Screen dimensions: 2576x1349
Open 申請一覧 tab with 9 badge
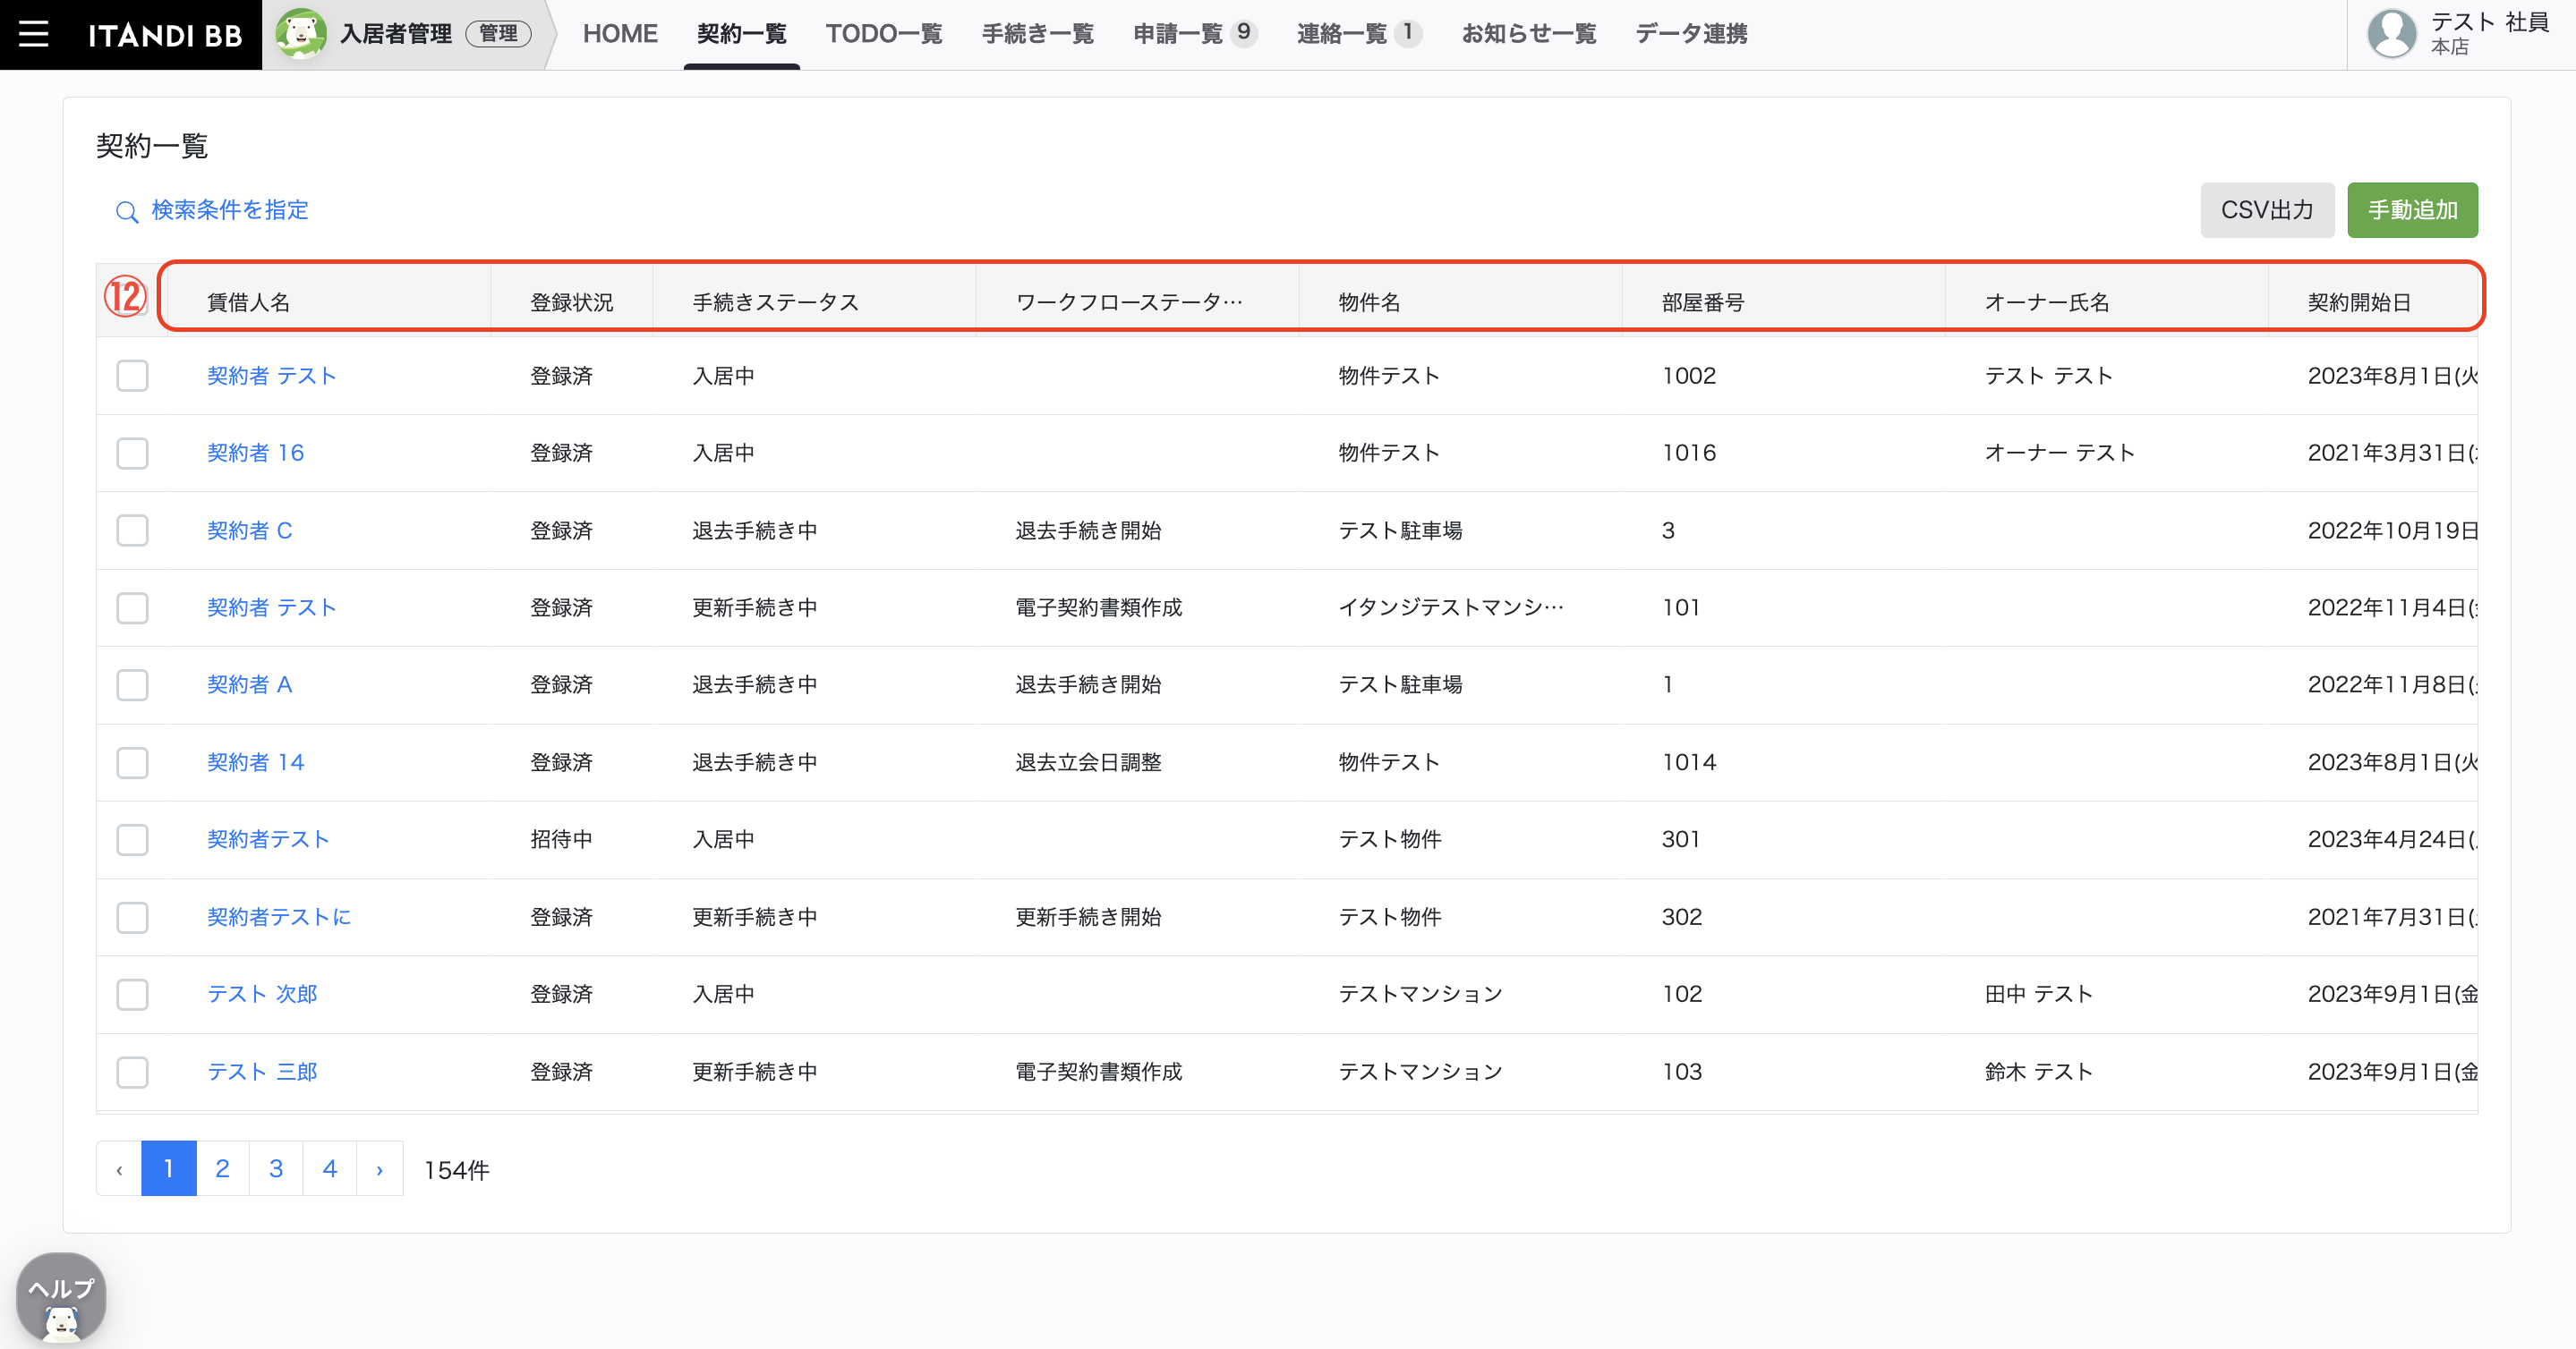(x=1194, y=34)
